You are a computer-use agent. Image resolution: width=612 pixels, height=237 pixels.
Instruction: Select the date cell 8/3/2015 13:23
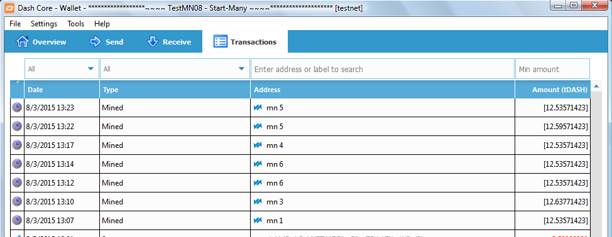[x=62, y=108]
